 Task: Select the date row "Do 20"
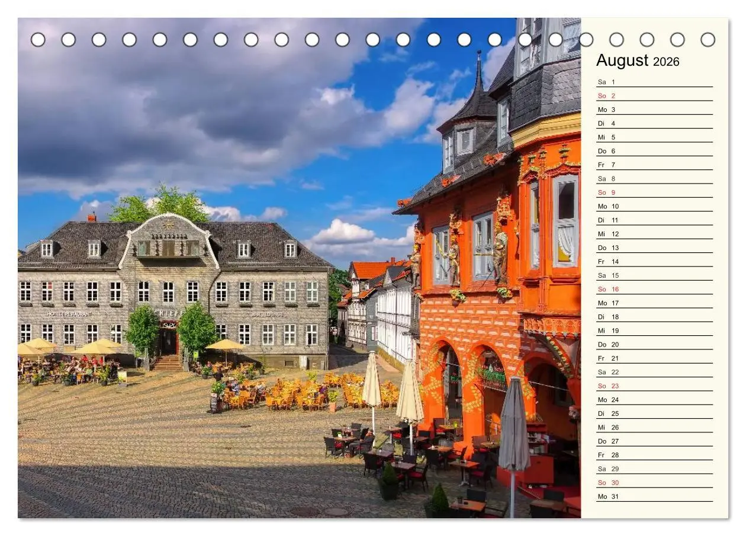[x=654, y=344]
